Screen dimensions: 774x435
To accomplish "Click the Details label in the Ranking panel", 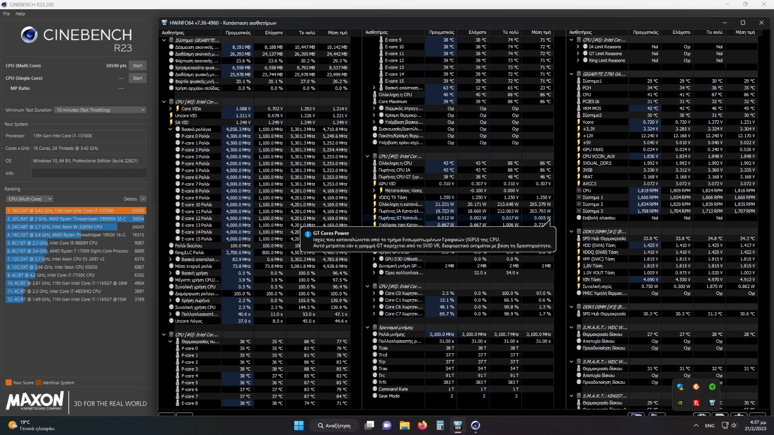I will tap(130, 199).
